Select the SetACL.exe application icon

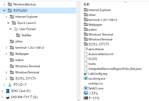[86, 88]
